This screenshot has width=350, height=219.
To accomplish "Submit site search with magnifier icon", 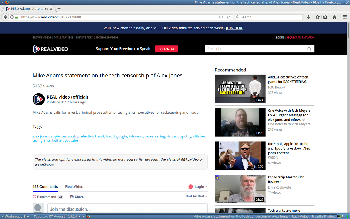I will click(309, 49).
